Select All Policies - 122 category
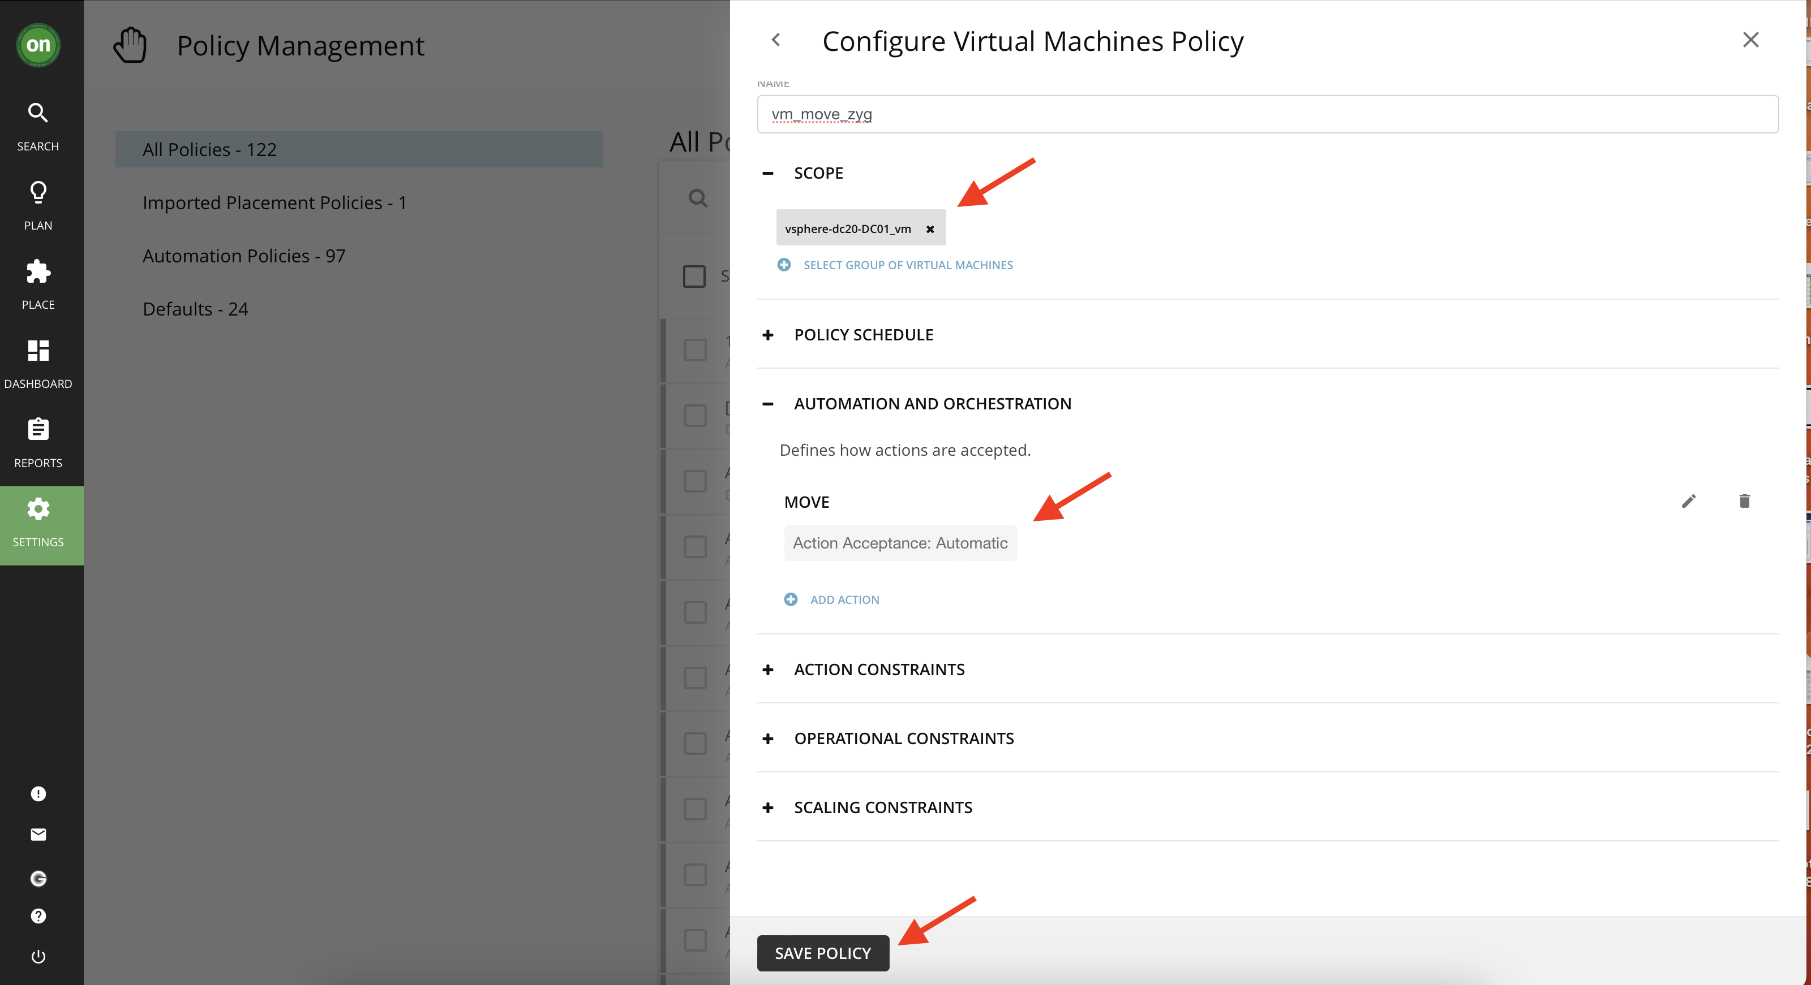 [x=359, y=149]
